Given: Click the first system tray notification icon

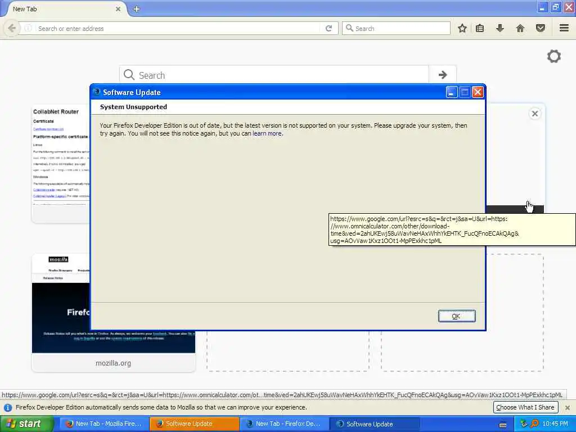Looking at the screenshot, I should (524, 424).
